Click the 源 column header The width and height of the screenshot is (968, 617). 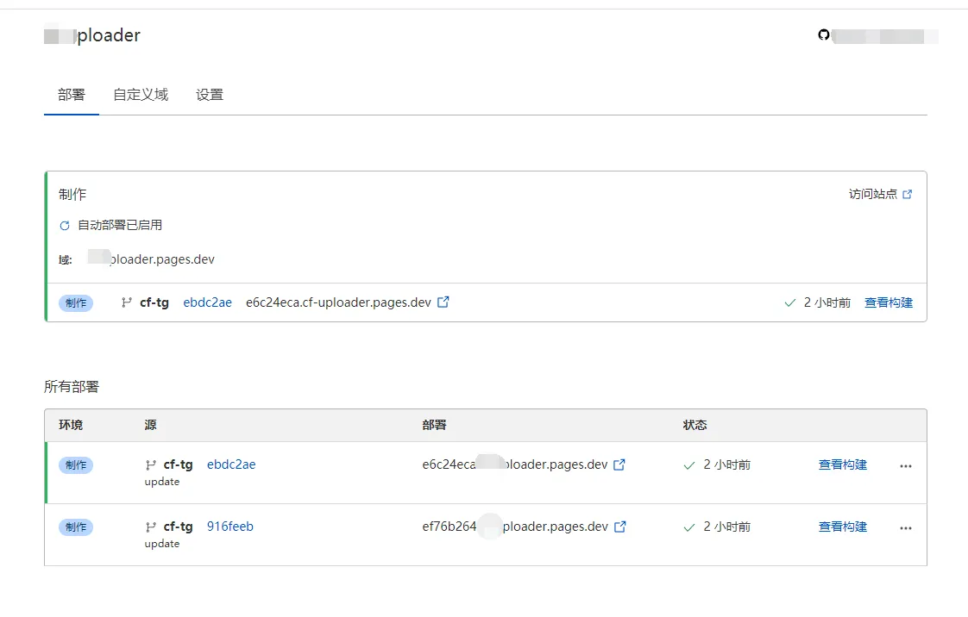click(x=151, y=425)
